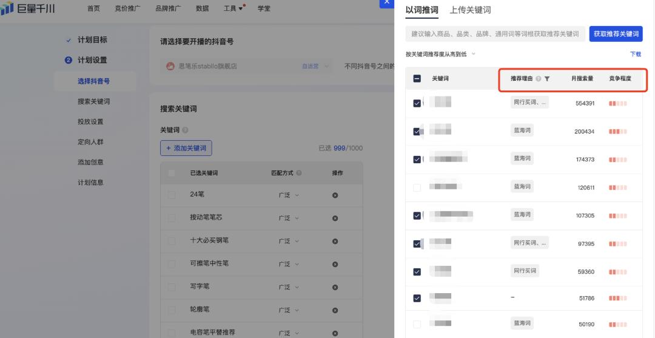
Task: Switch to the 以词推词 tab
Action: pyautogui.click(x=422, y=10)
